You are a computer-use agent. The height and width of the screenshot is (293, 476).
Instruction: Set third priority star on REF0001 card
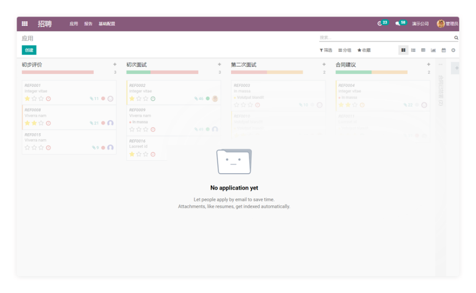(x=41, y=99)
